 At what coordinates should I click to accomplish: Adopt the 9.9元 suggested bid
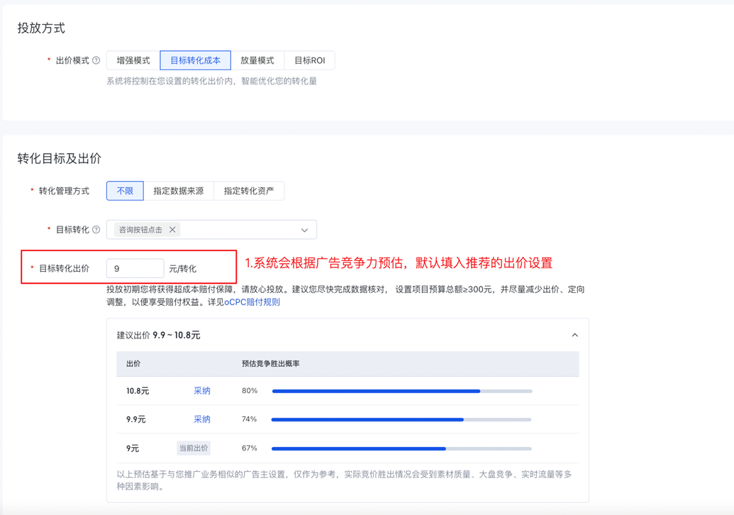202,419
